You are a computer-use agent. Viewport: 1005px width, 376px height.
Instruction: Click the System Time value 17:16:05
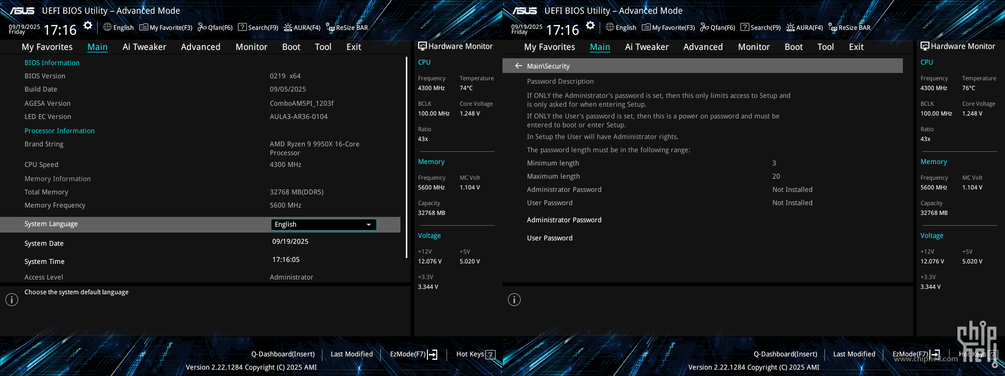pos(286,259)
